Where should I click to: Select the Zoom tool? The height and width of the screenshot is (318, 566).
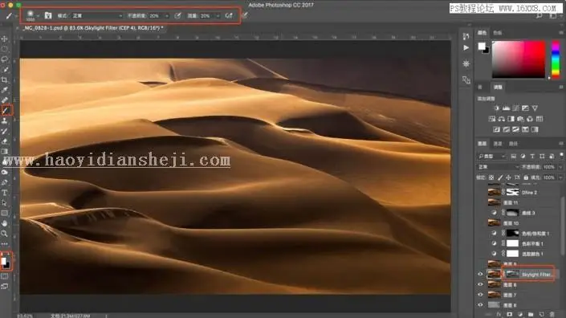point(5,234)
